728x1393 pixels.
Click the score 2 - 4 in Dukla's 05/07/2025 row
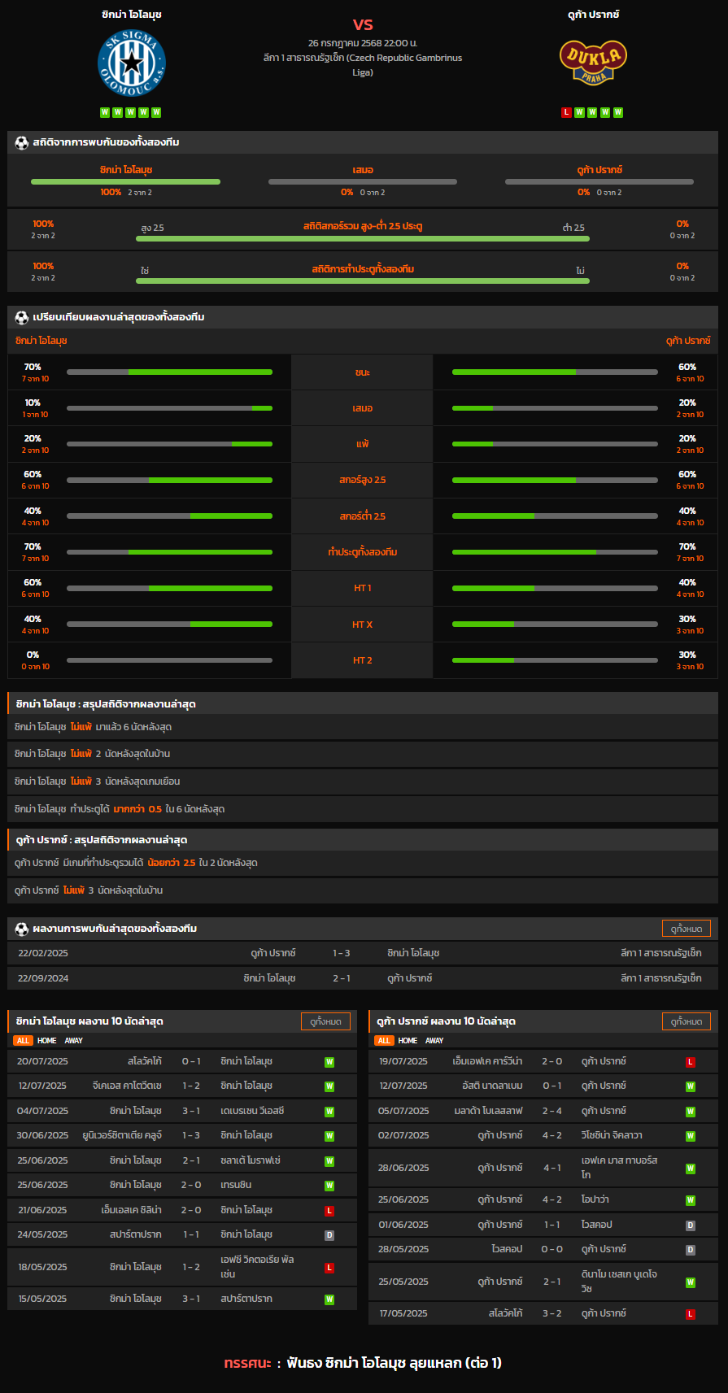pos(552,1112)
